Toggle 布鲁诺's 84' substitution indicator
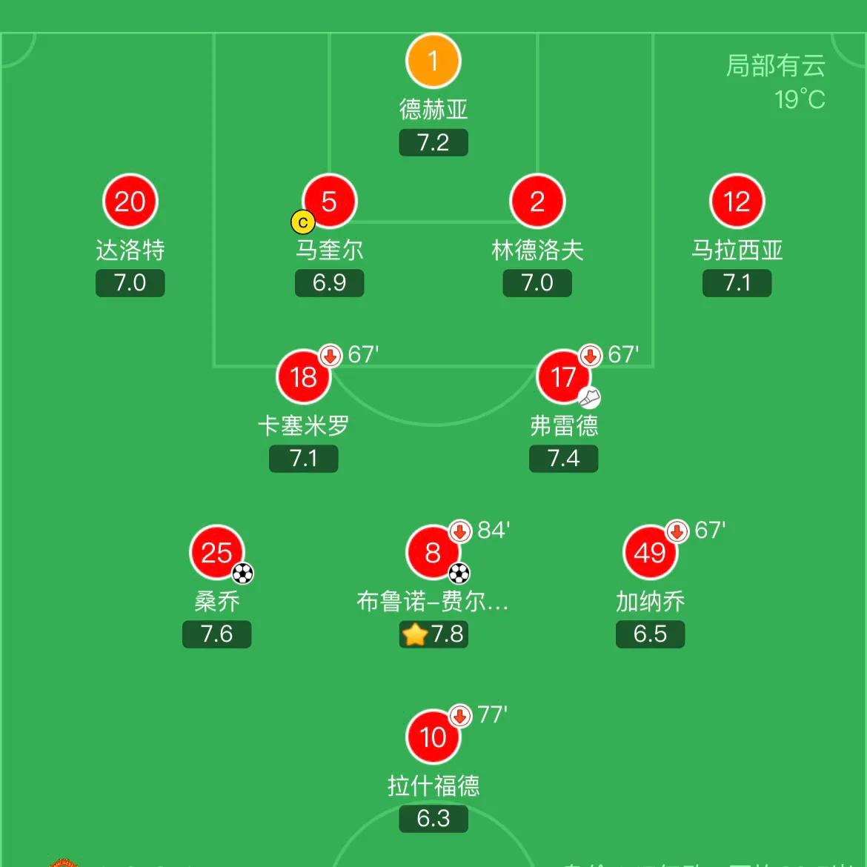 point(459,531)
